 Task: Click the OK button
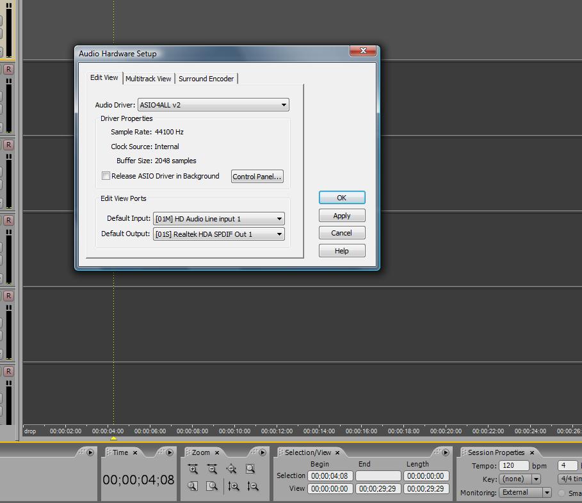tap(342, 198)
